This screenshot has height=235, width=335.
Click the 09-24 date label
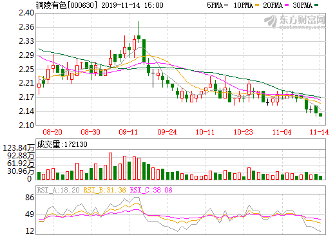(167, 132)
